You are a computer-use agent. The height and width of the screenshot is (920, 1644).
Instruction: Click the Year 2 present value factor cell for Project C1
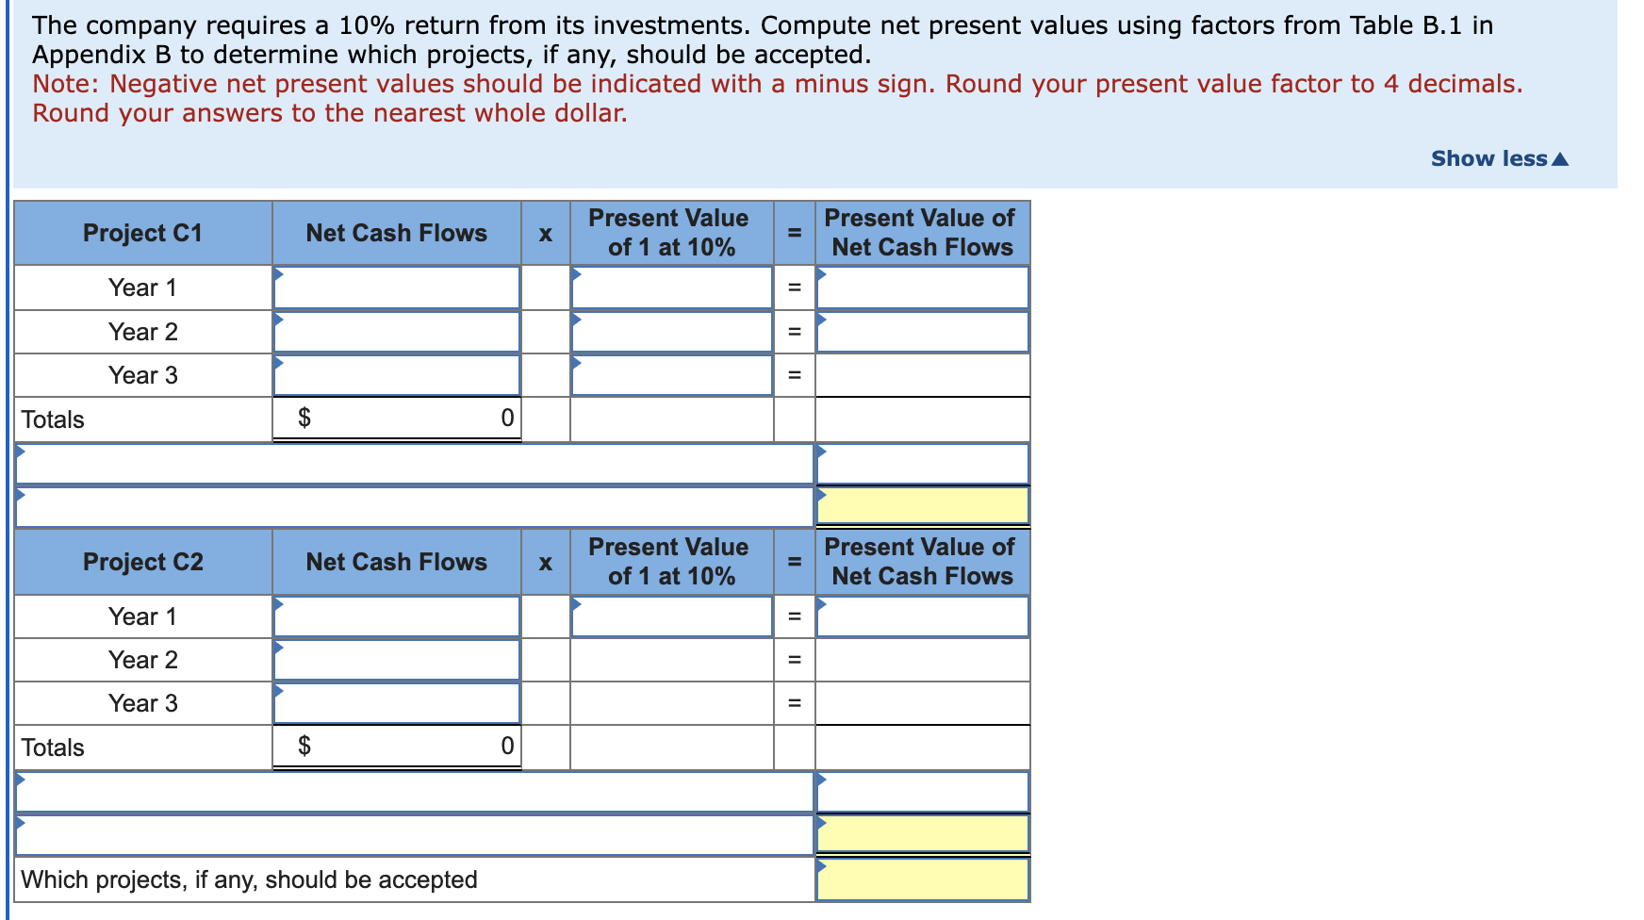pos(671,331)
